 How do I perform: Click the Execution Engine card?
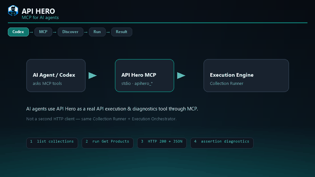click(x=246, y=75)
